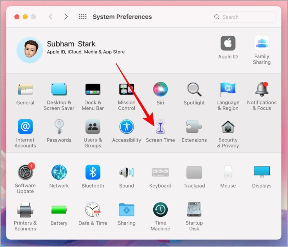Open Sound preferences
Screen dimensions: 288x247
127,172
